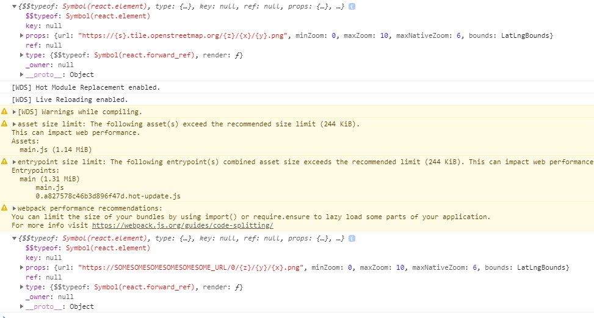
Task: Click 'main.js' listed under the main entrypoint
Action: pos(49,187)
